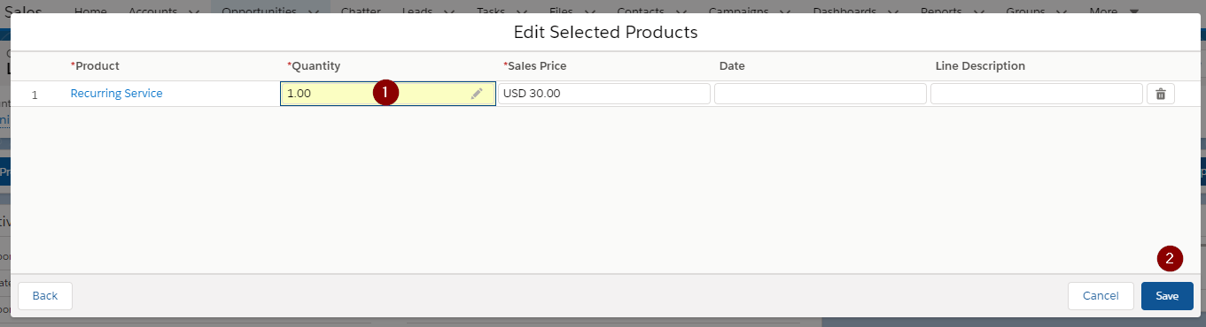Click the Line Description text box
Image resolution: width=1206 pixels, height=327 pixels.
pyautogui.click(x=1037, y=94)
